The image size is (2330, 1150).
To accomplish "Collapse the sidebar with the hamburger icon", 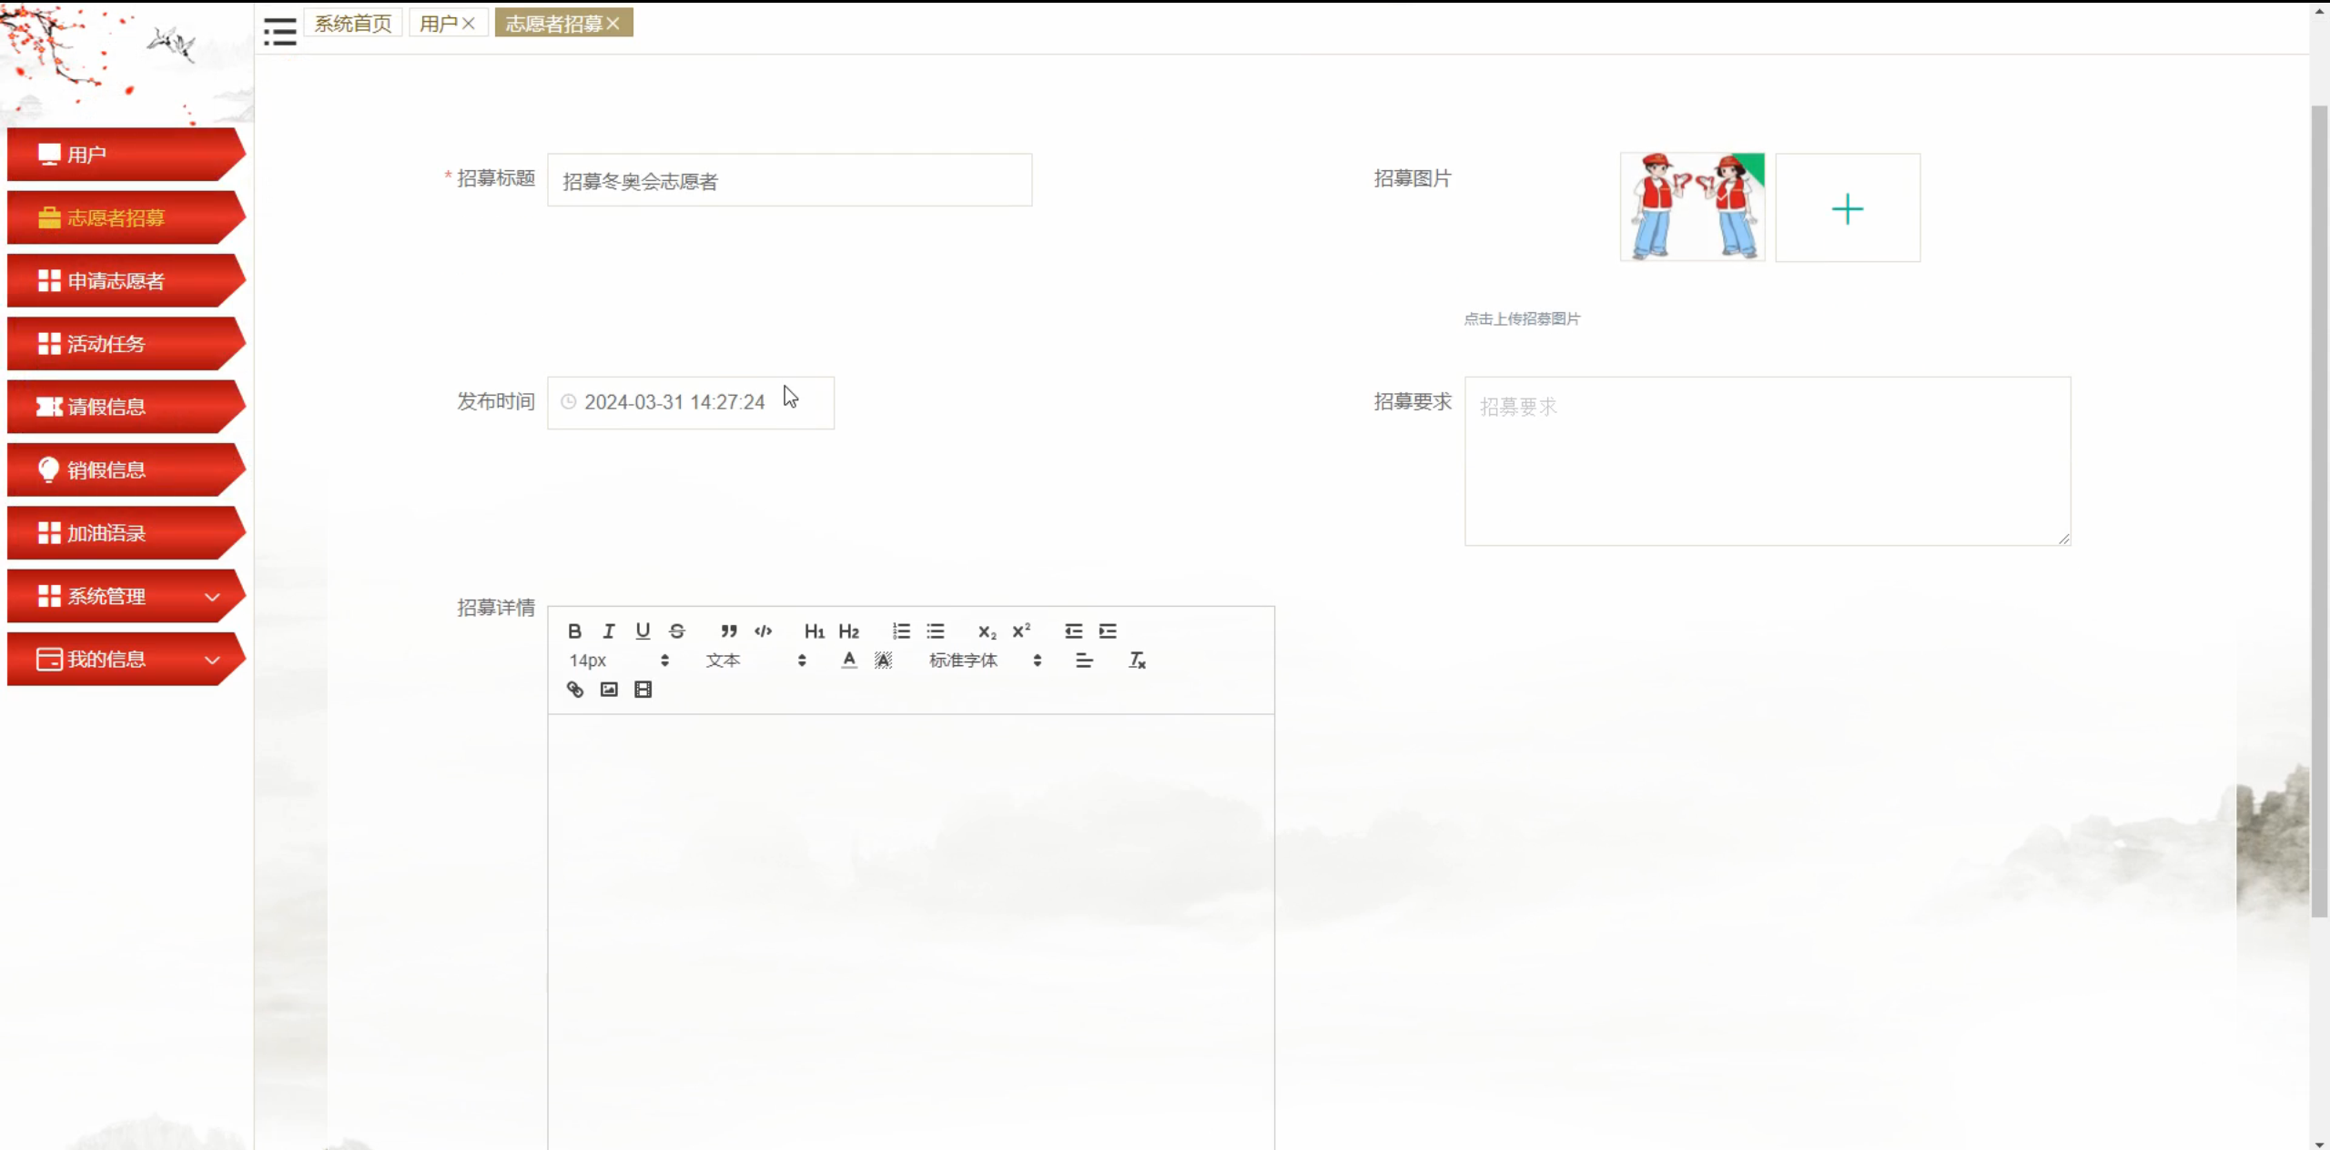I will point(279,32).
